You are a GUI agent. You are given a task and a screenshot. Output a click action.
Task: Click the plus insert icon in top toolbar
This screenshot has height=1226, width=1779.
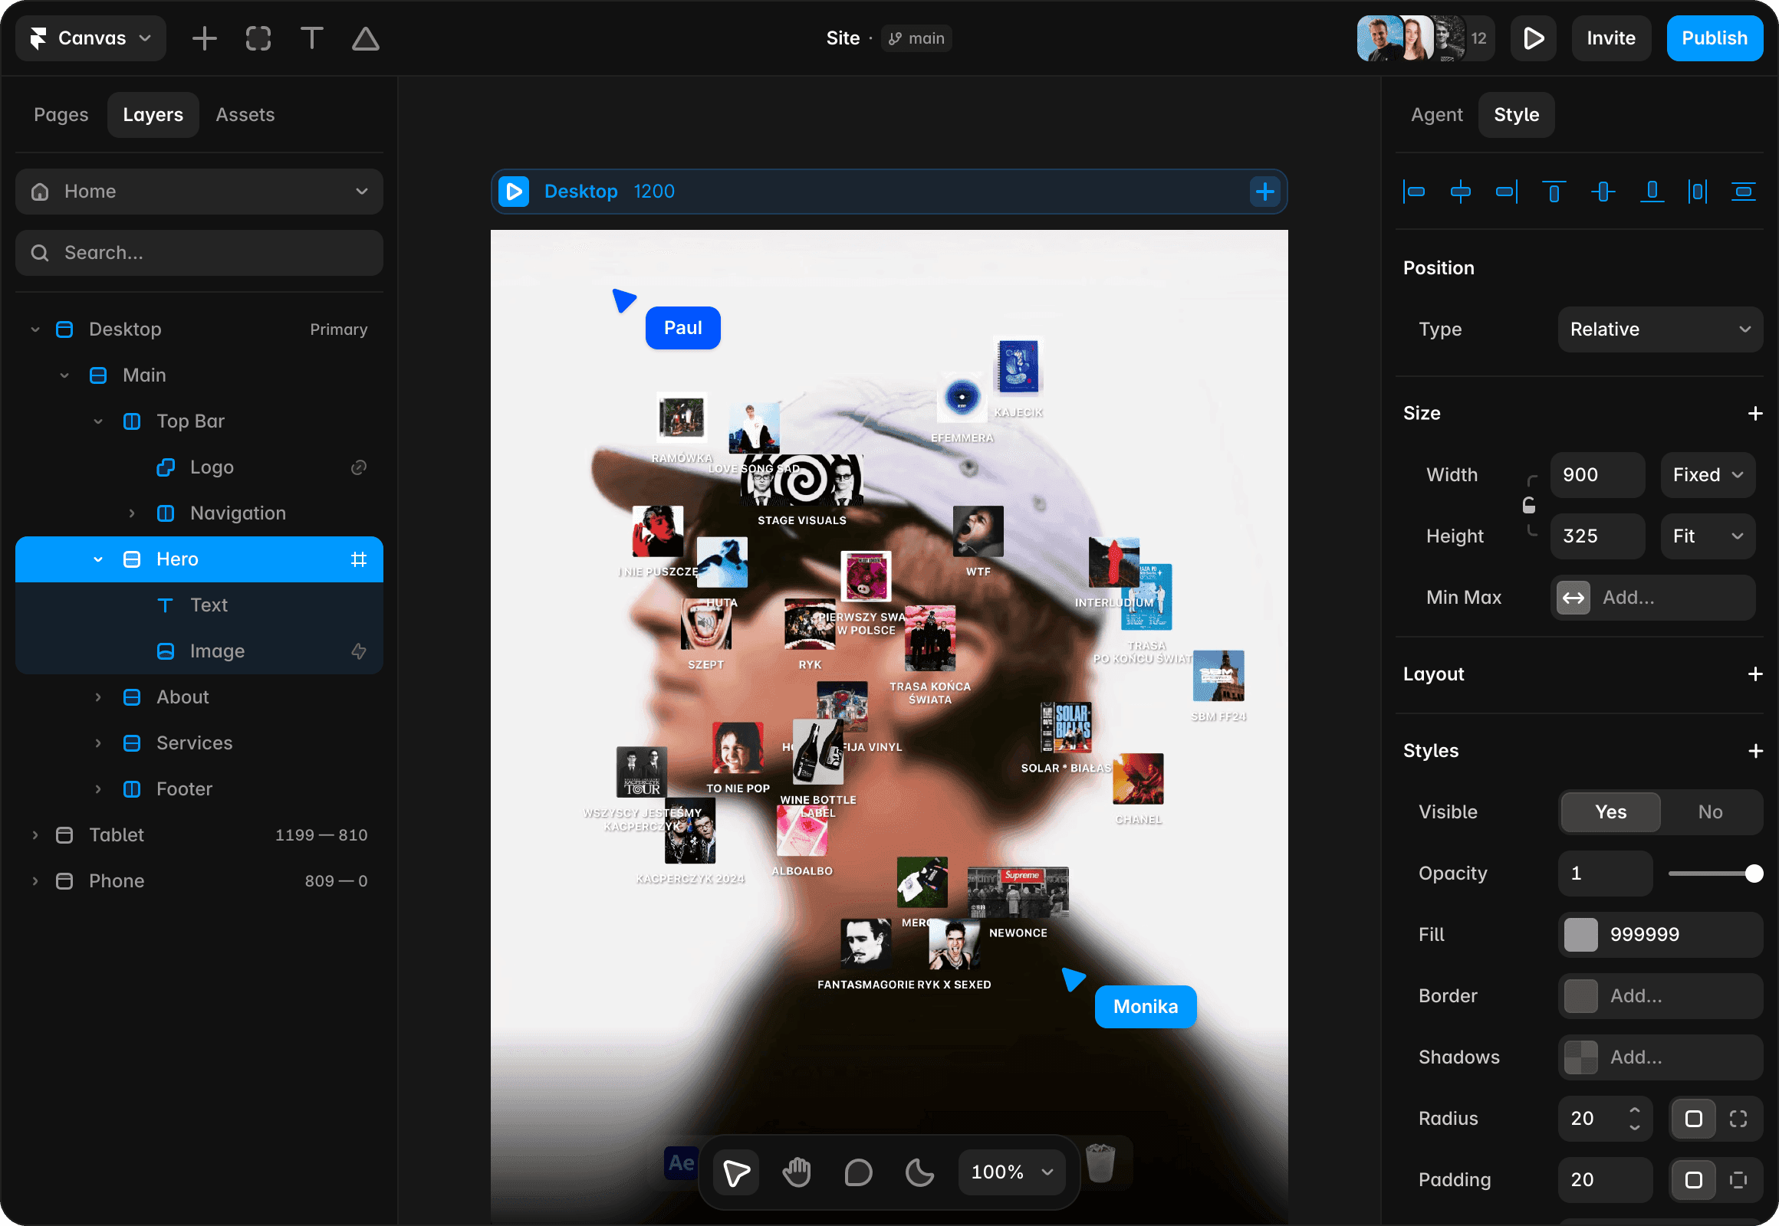(205, 38)
